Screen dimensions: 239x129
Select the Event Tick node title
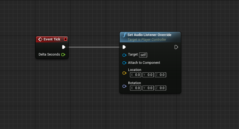(52, 39)
